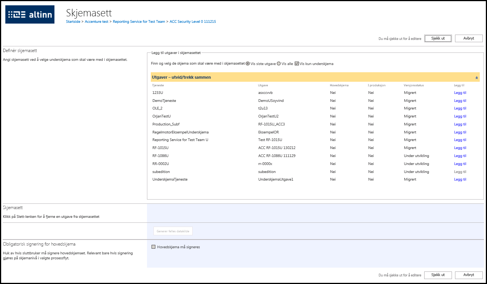Select the 't2u13' edition cell

263,108
